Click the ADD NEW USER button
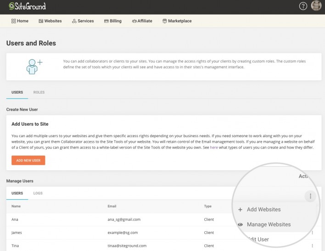 click(28, 161)
